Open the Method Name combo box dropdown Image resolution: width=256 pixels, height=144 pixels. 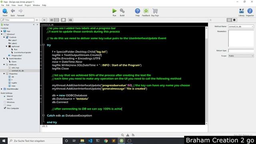(x=252, y=26)
